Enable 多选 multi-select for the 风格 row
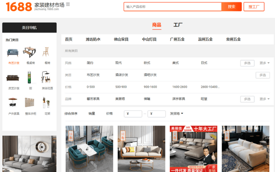The height and width of the screenshot is (172, 275). (x=247, y=63)
